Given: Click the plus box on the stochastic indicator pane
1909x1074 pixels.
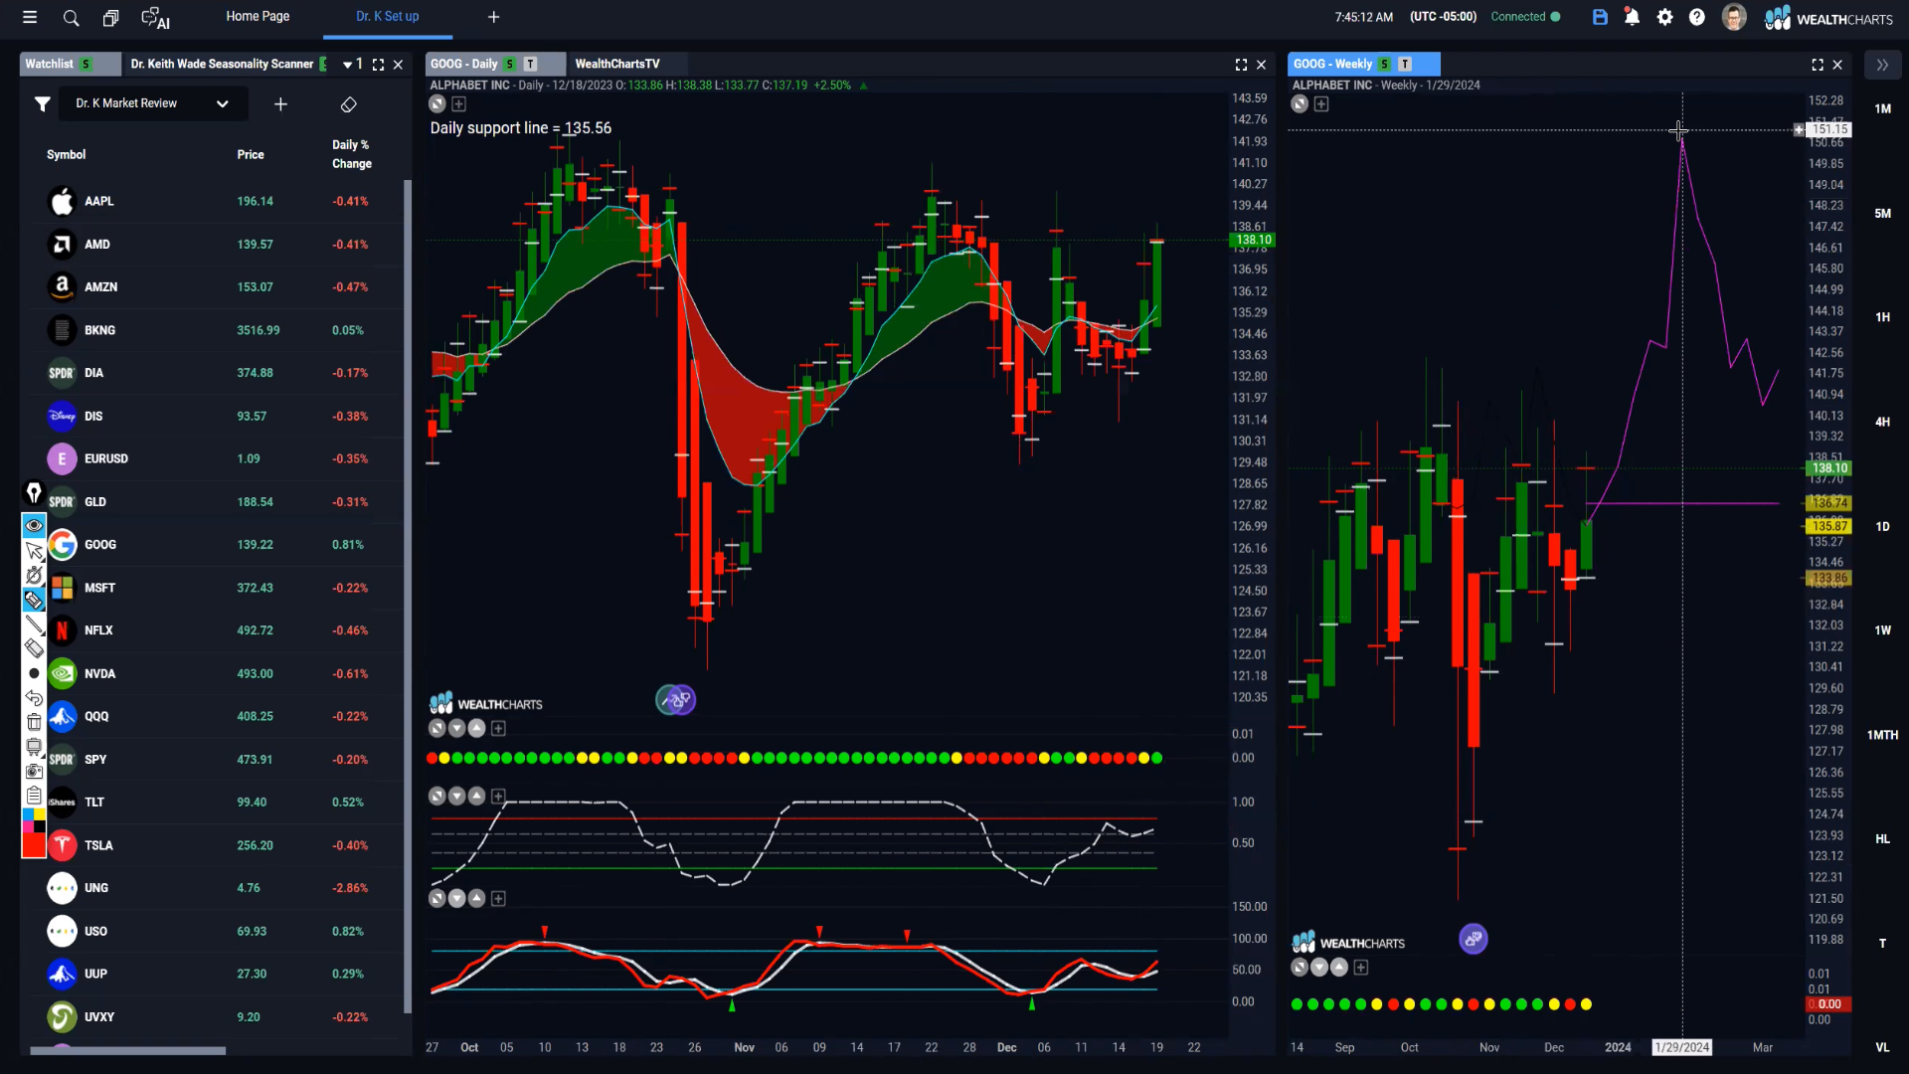Looking at the screenshot, I should point(499,898).
